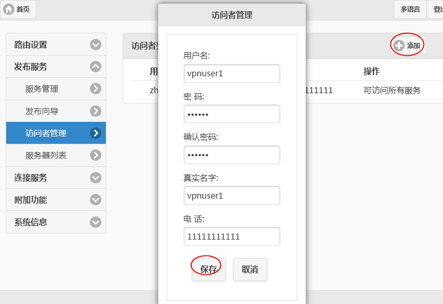The height and width of the screenshot is (304, 443).
Task: Expand the 系统信息 section chevron
Action: [x=96, y=222]
